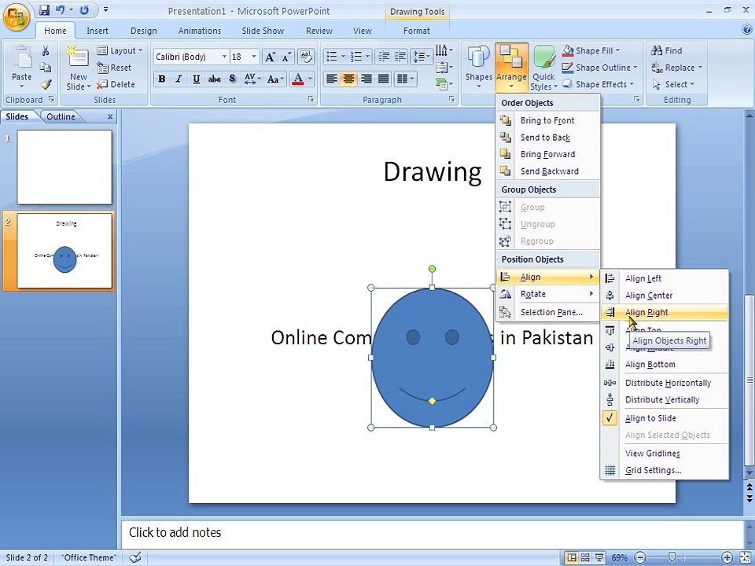Click the Office button logo
This screenshot has height=566, width=755.
(x=16, y=17)
